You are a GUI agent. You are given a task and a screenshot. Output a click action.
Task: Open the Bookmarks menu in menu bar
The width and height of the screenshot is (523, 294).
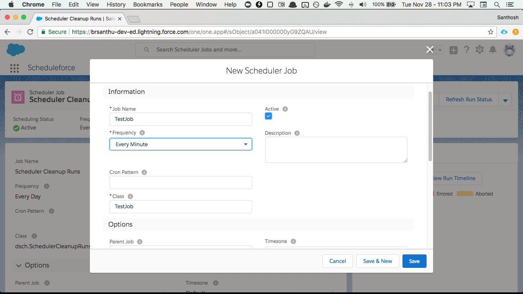pos(148,4)
